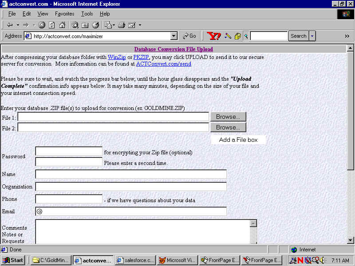Click the second Password confirmation field
Viewport: 355px width, 266px height.
tap(69, 162)
